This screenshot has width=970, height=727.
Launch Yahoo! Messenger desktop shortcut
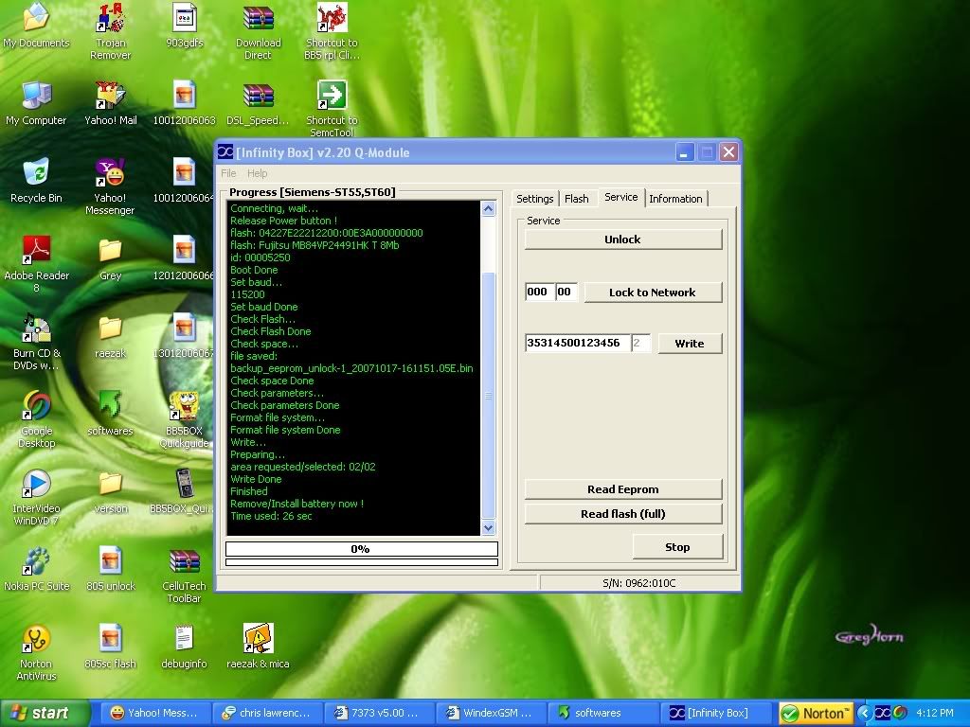[x=110, y=186]
